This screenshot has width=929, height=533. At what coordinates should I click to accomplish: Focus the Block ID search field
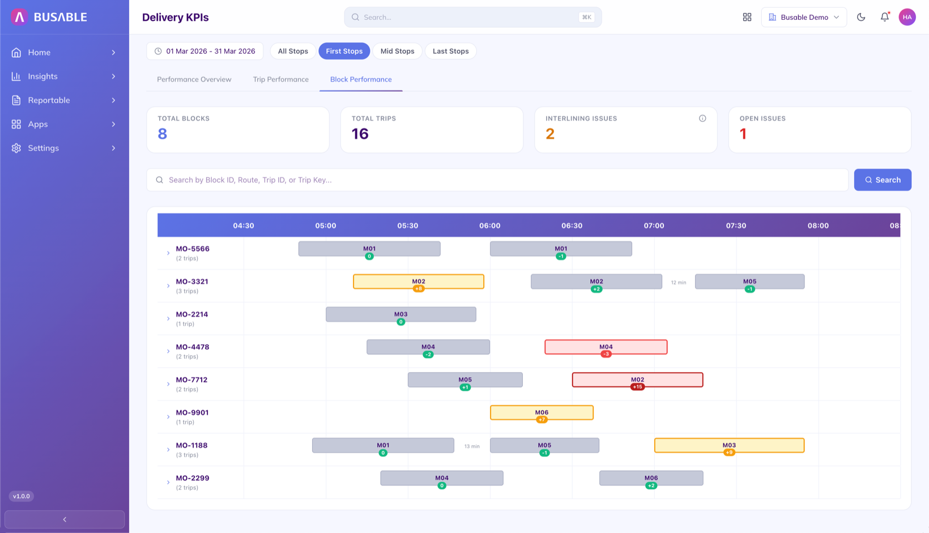tap(497, 180)
